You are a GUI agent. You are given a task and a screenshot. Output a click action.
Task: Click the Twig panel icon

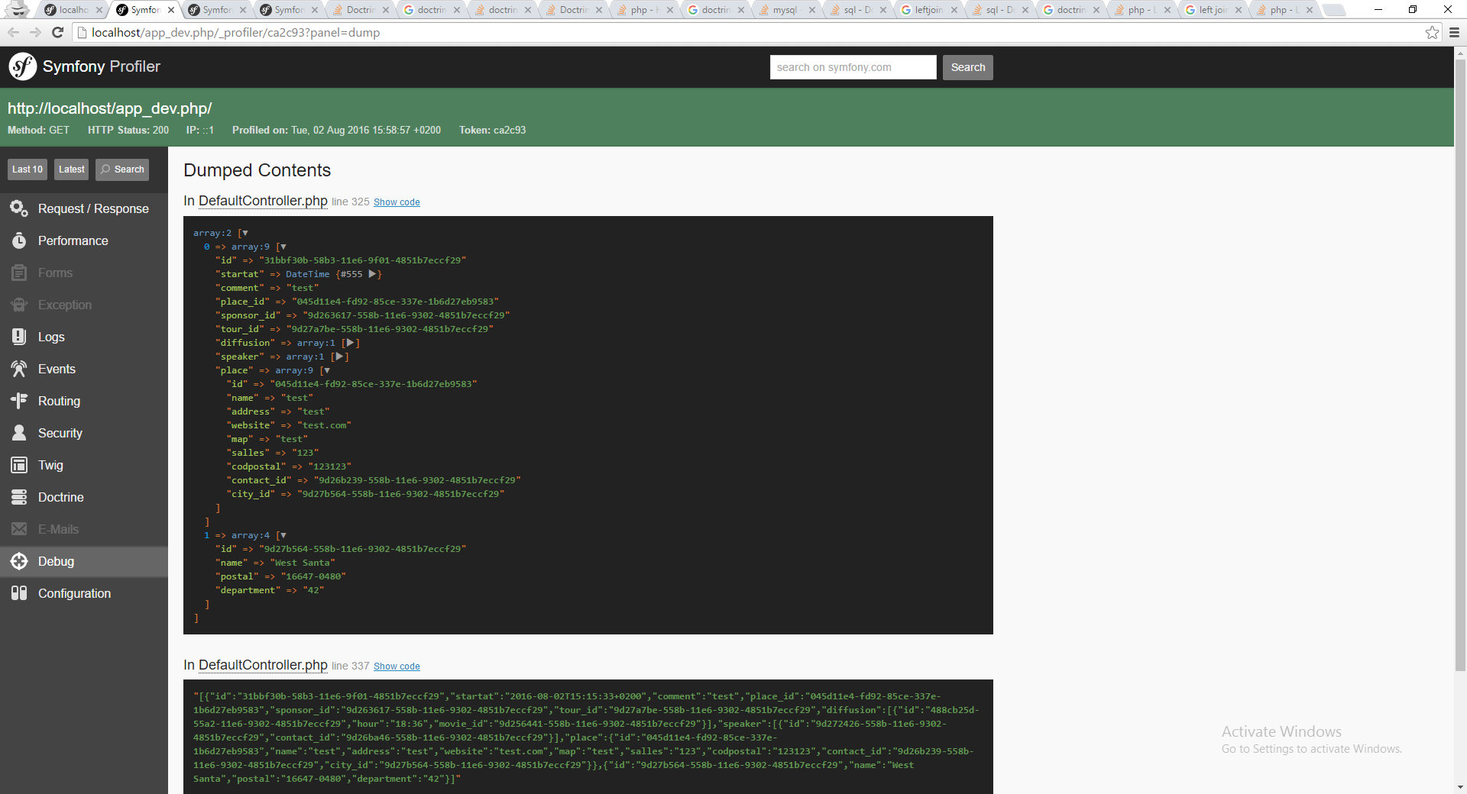19,465
